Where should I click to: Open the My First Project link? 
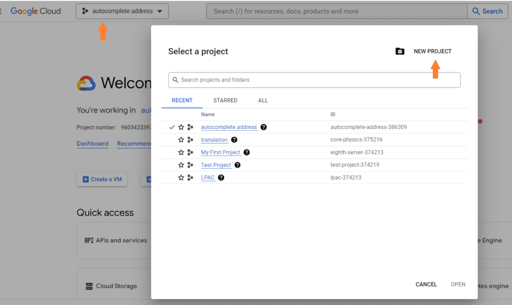220,152
